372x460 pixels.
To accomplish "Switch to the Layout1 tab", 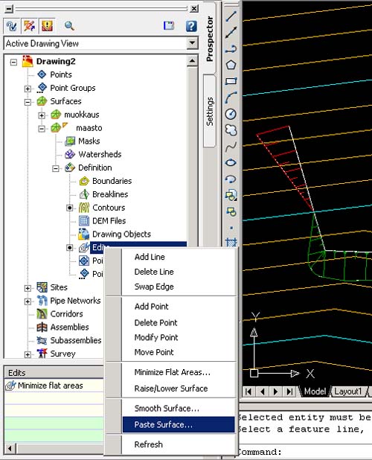I will 348,392.
